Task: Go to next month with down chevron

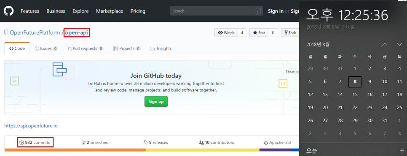Action: click(x=399, y=44)
